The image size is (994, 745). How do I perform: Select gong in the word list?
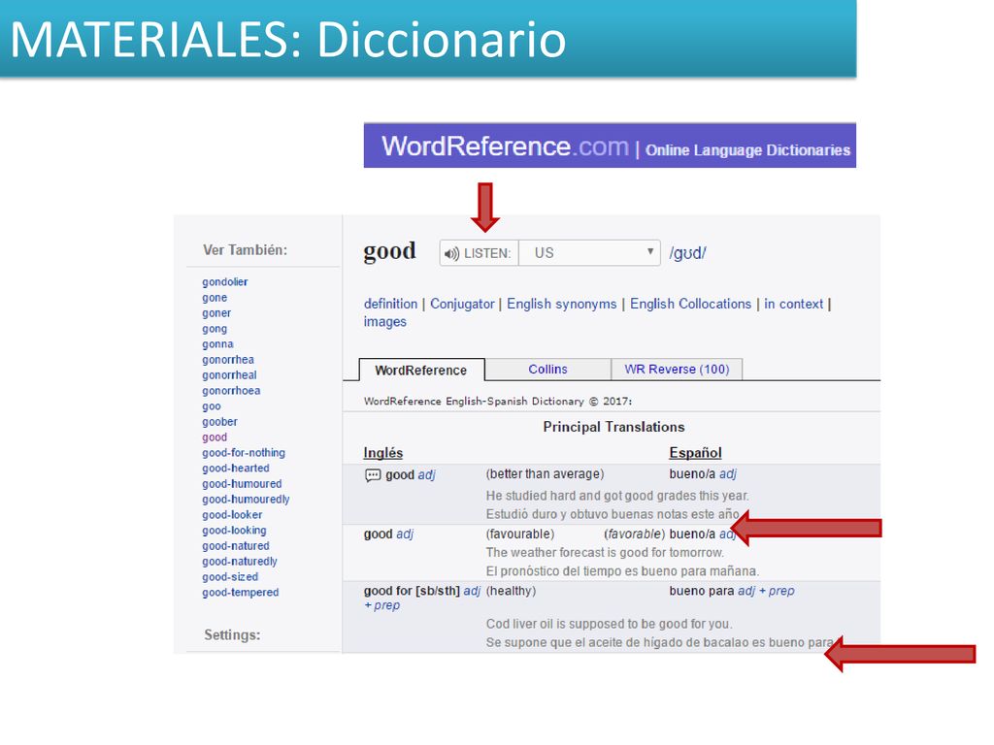215,329
